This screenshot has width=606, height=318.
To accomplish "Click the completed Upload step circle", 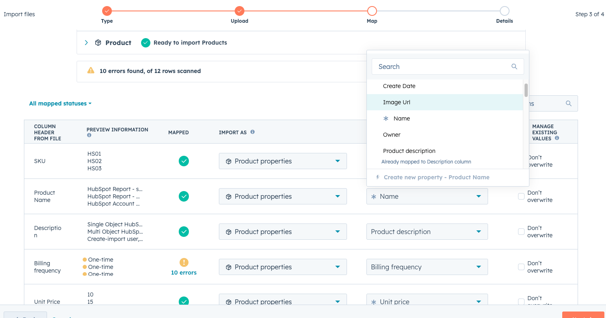I will click(x=240, y=11).
